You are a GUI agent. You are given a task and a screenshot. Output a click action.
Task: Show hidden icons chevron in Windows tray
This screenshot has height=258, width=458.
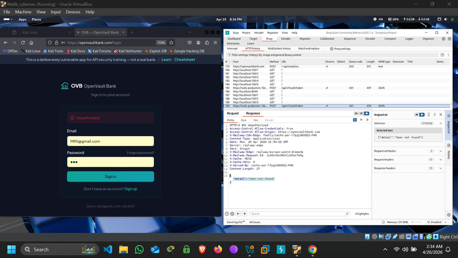385,250
